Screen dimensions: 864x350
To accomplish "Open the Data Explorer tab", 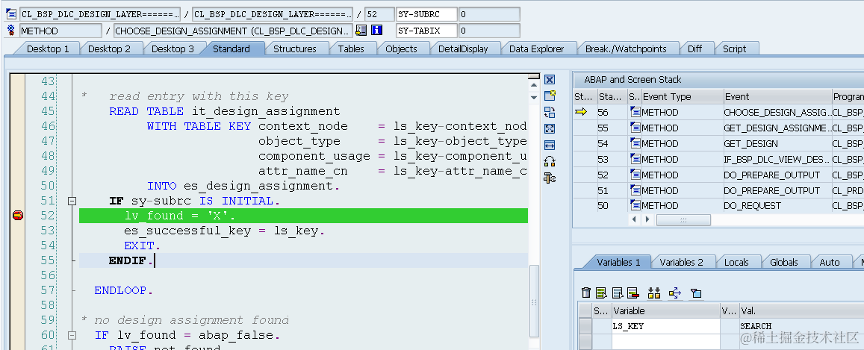I will click(536, 49).
